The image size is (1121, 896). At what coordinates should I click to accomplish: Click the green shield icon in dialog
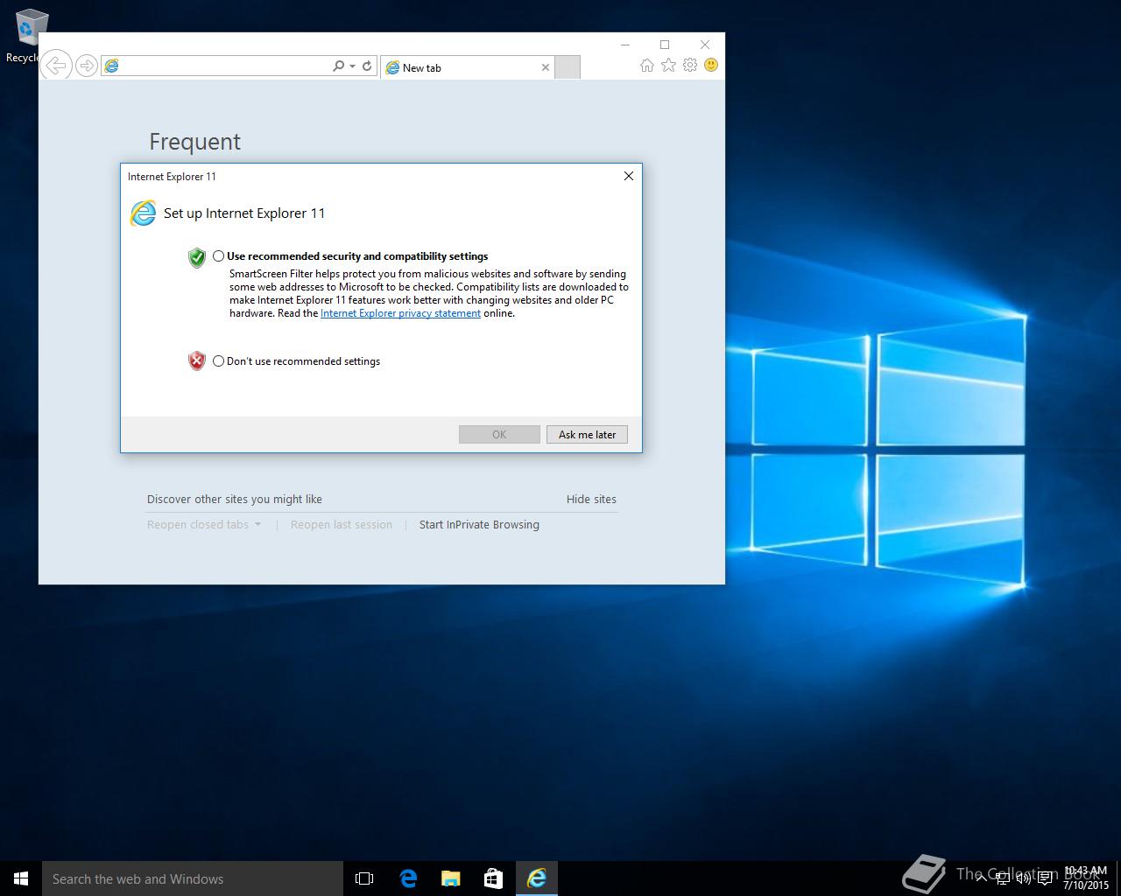[197, 257]
